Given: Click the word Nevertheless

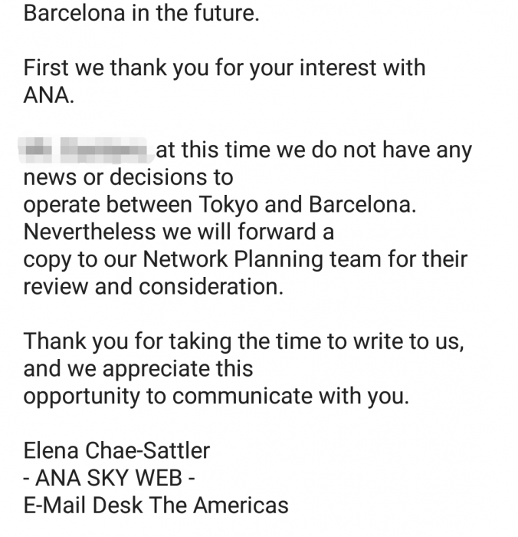Looking at the screenshot, I should point(90,232).
